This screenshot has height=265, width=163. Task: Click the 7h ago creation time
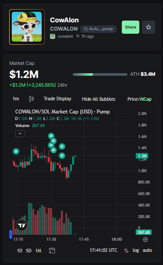click(x=88, y=36)
